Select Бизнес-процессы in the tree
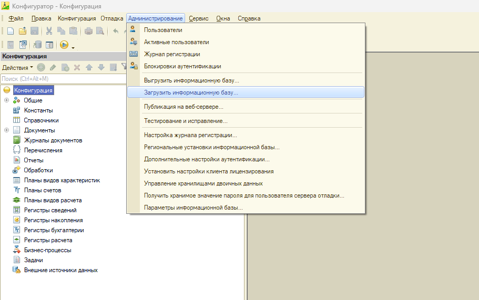Image resolution: width=479 pixels, height=300 pixels. click(48, 250)
